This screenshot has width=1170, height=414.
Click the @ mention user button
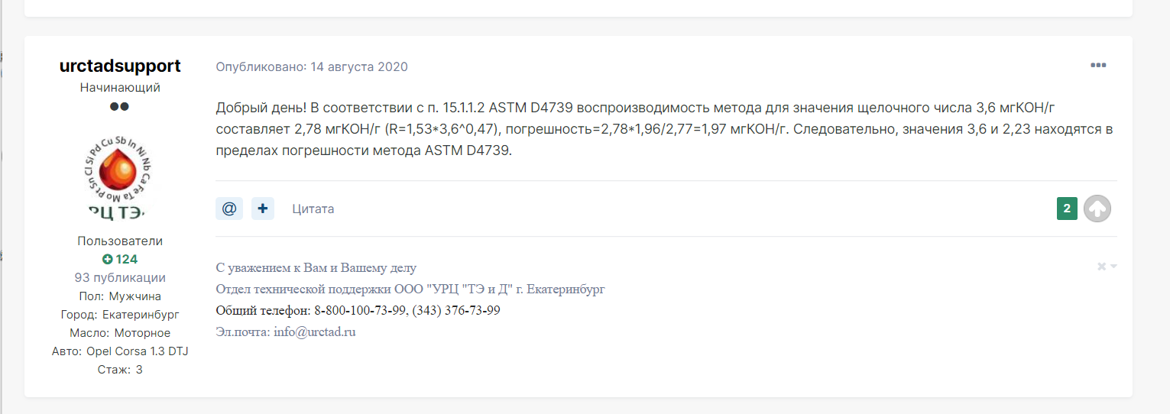pos(229,209)
